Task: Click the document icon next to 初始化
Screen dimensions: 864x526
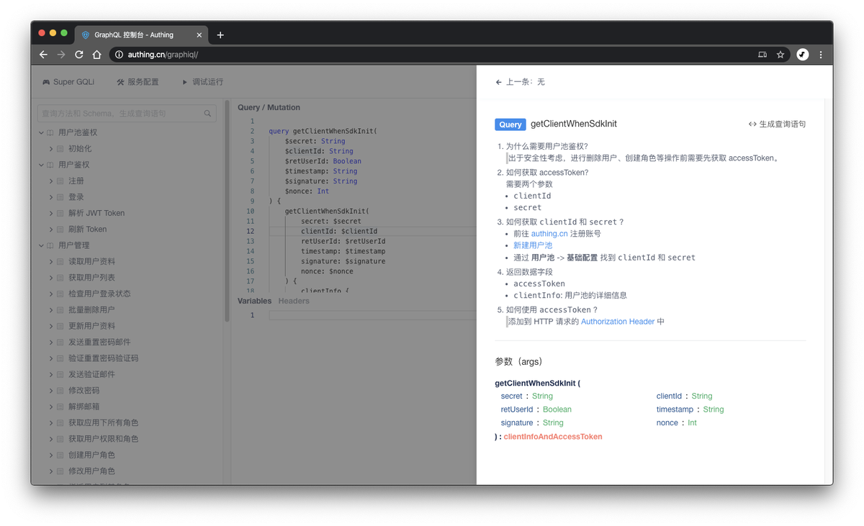Action: pos(60,149)
